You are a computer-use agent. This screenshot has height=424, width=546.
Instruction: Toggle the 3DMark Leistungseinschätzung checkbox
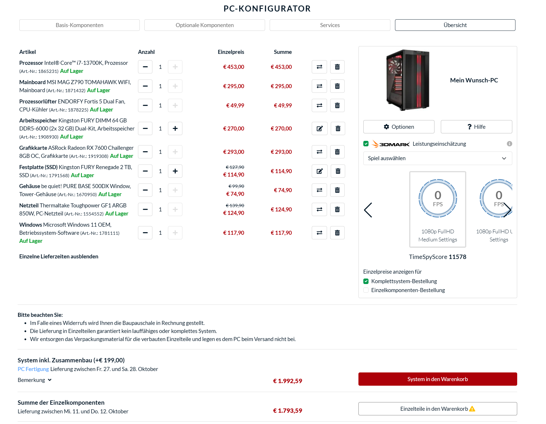[366, 144]
